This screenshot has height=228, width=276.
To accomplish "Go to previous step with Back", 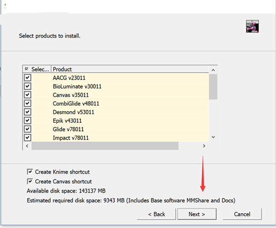I will pyautogui.click(x=157, y=214).
